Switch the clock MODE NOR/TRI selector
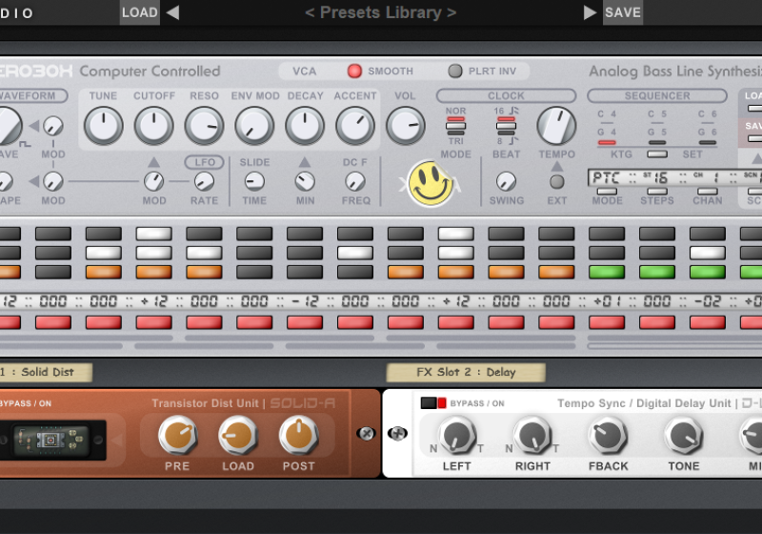 456,126
